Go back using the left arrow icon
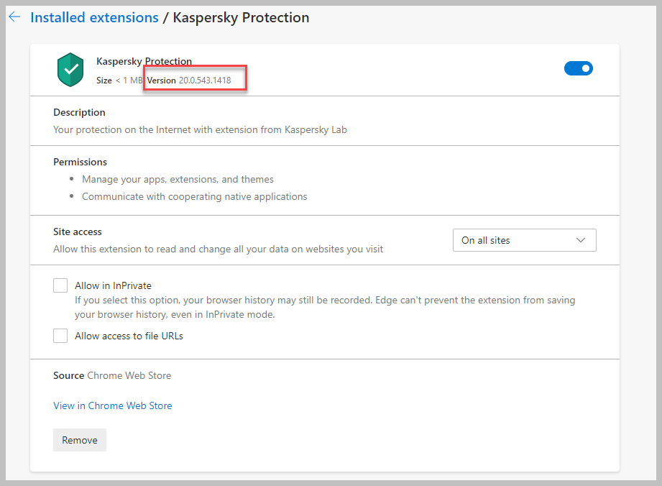This screenshot has width=662, height=486. pos(14,17)
